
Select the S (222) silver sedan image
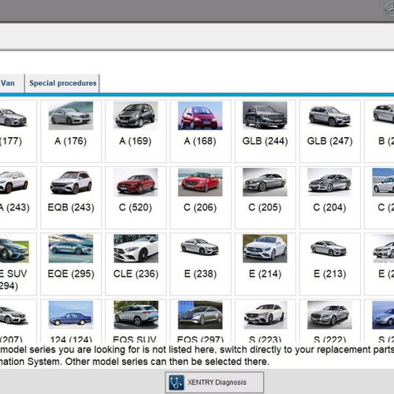coord(329,315)
